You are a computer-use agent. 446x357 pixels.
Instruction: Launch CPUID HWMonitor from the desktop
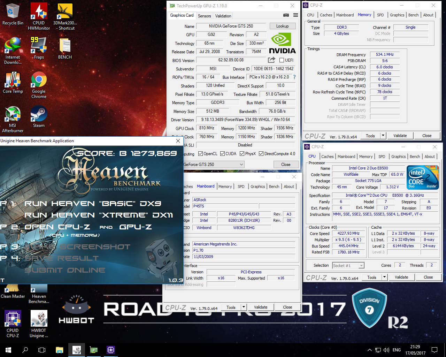pyautogui.click(x=39, y=16)
